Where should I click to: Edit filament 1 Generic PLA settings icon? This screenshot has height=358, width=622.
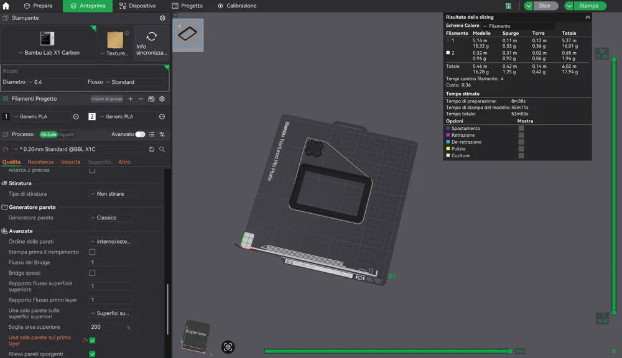tap(76, 117)
